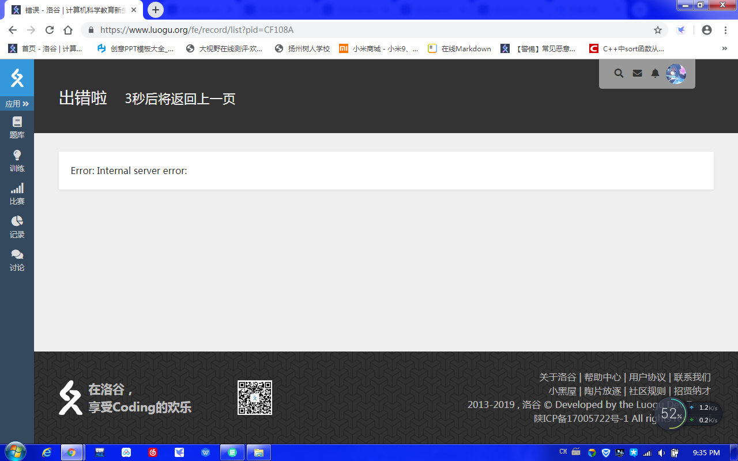Open the Chrome three-dot menu
Viewport: 738px width, 461px height.
725,30
